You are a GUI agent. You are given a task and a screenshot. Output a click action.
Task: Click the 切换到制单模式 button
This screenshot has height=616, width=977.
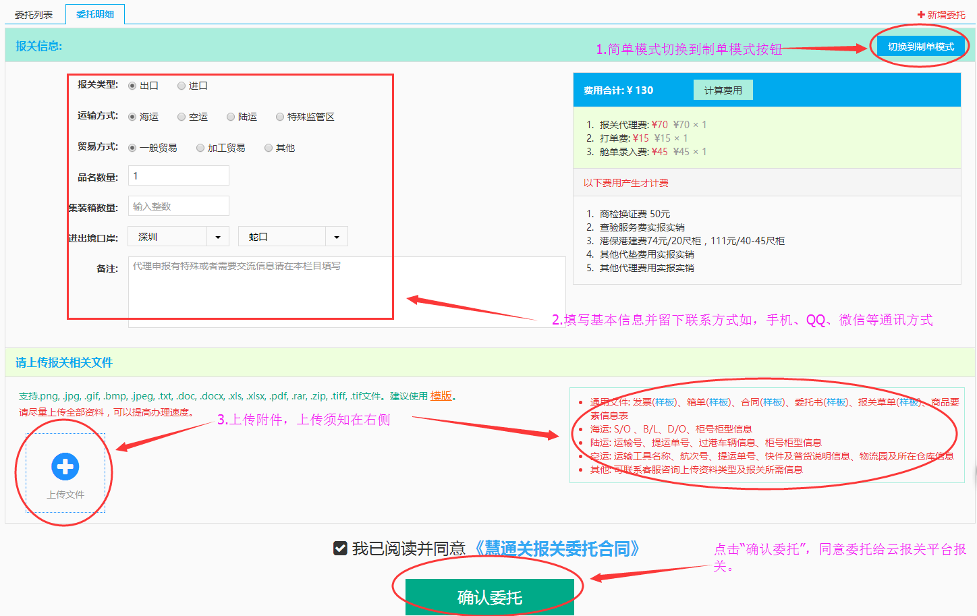click(920, 47)
